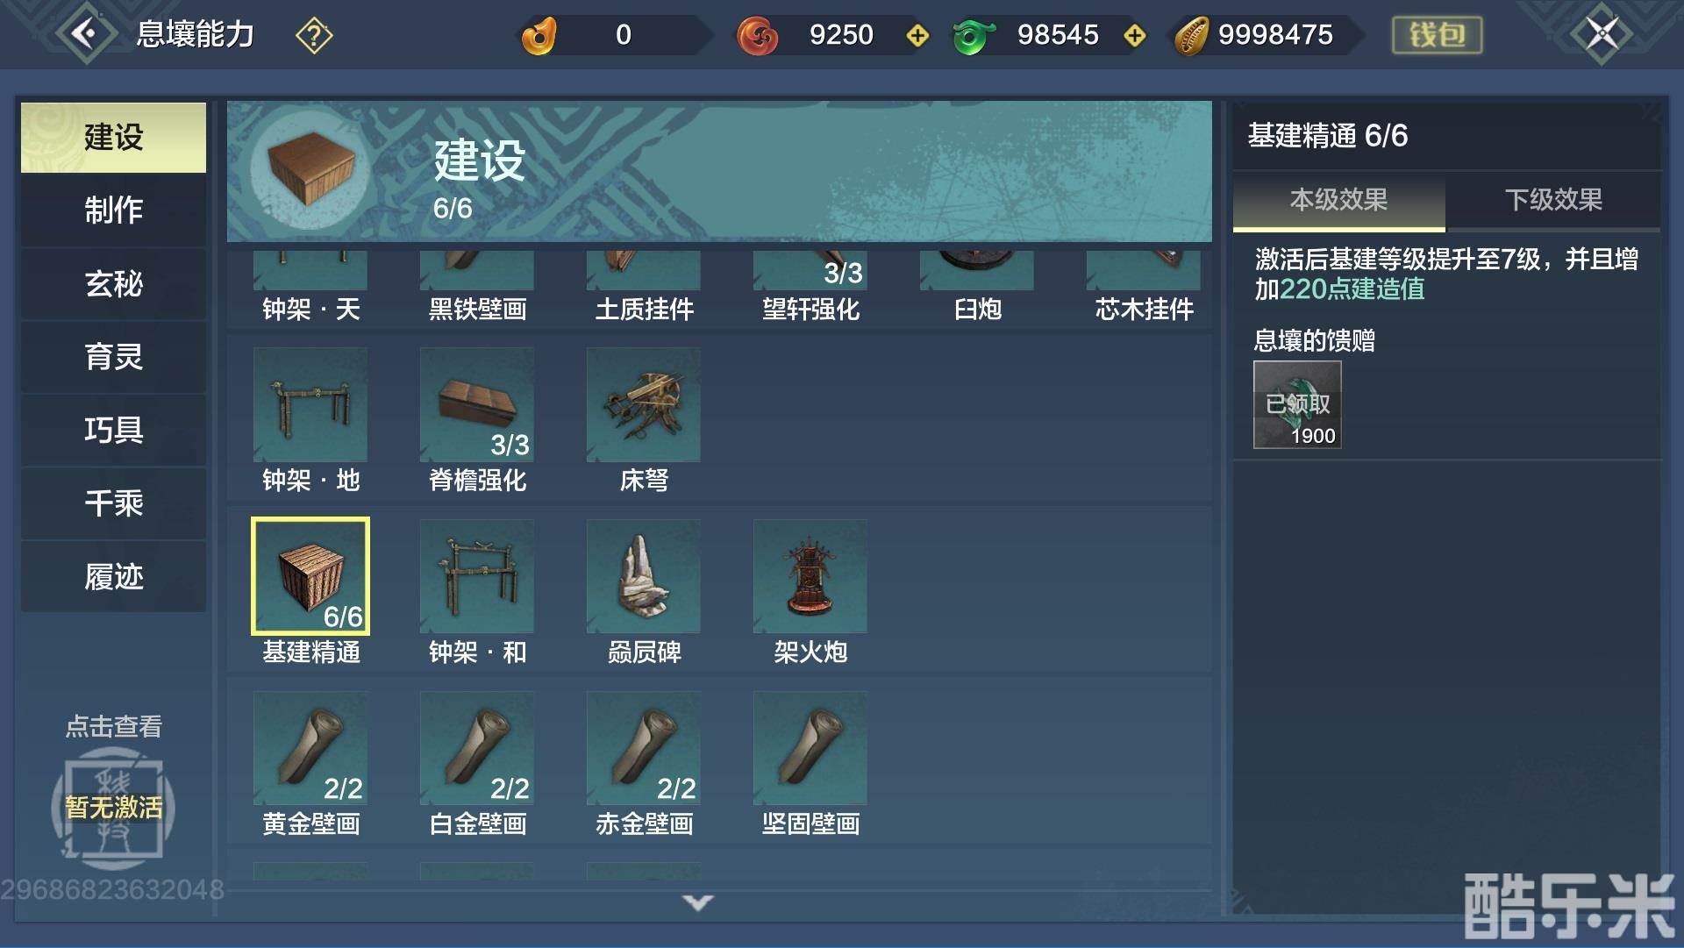
Task: Open the 钱包 wallet button
Action: 1437,35
